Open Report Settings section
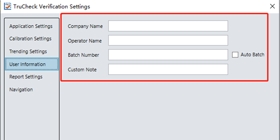 click(x=26, y=77)
